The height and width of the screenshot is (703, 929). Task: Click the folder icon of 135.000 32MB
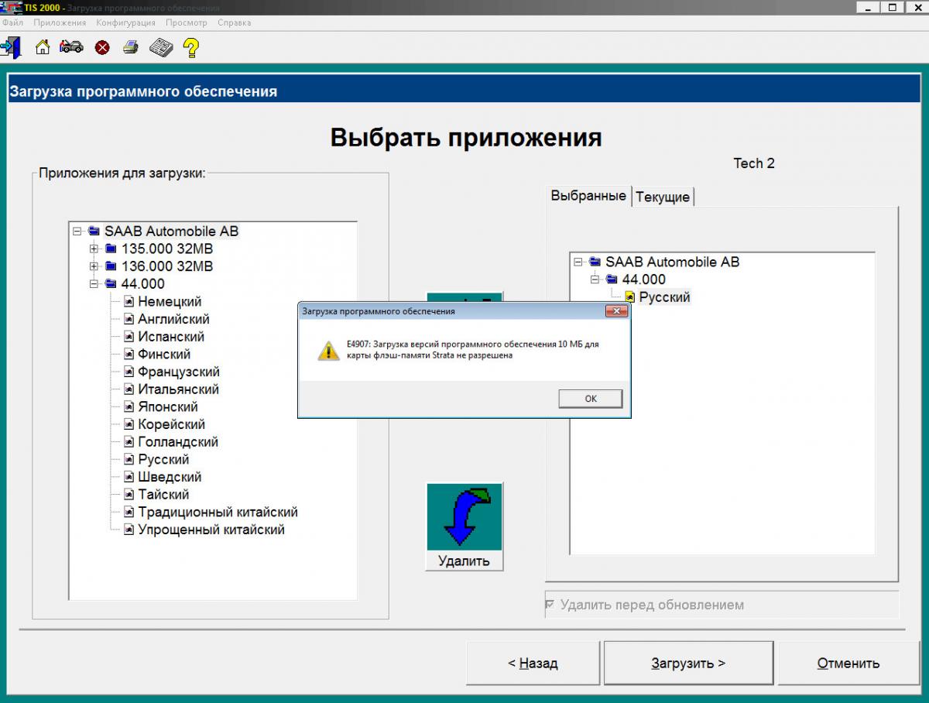point(111,249)
